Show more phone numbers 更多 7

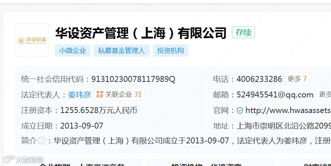click(297, 79)
